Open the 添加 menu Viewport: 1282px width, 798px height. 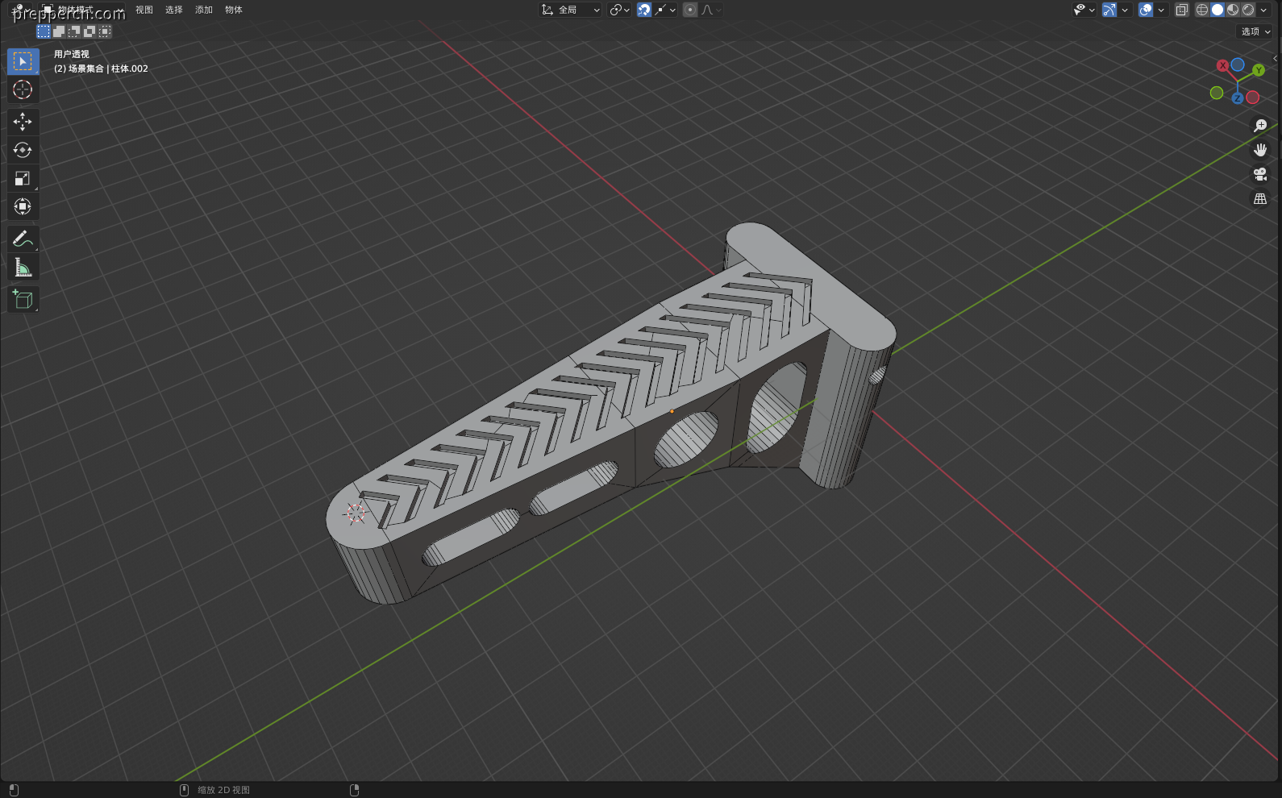[x=204, y=10]
